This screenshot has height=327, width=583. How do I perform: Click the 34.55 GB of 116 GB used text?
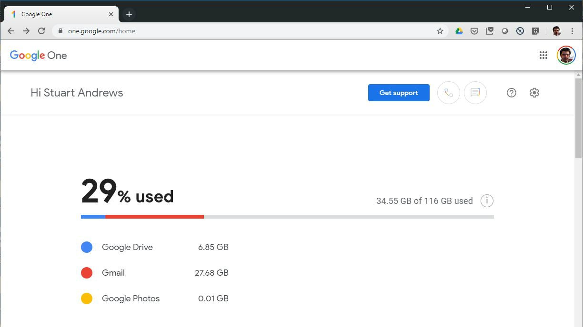coord(424,201)
